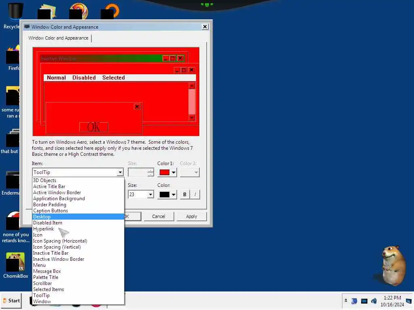Click the Window Color and Appearance tab
Screen dimensions: 414x310
(x=58, y=38)
